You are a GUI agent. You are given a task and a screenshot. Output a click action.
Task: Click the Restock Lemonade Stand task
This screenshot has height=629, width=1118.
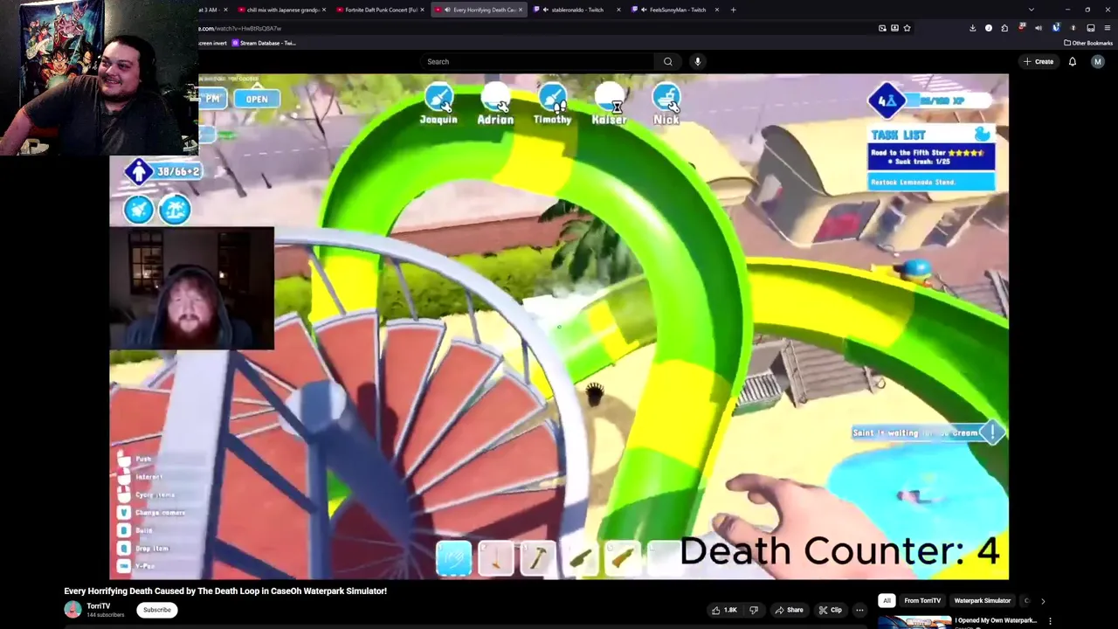(932, 182)
